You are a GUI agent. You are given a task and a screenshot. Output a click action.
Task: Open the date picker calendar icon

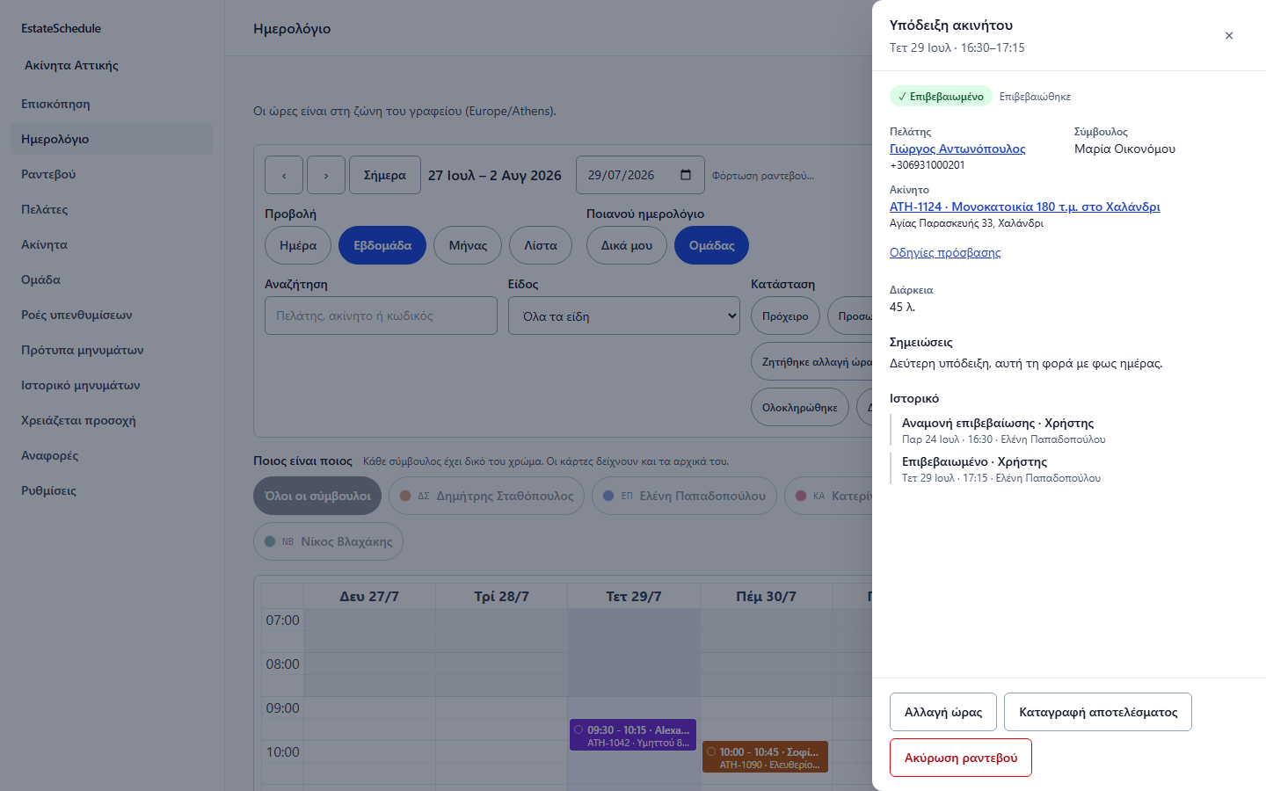point(686,175)
